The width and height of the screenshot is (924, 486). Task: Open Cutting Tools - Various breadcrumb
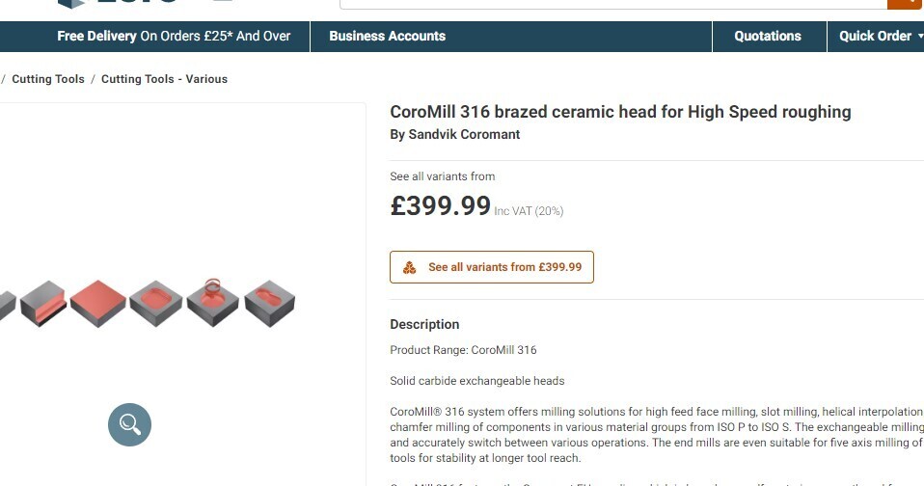tap(164, 79)
